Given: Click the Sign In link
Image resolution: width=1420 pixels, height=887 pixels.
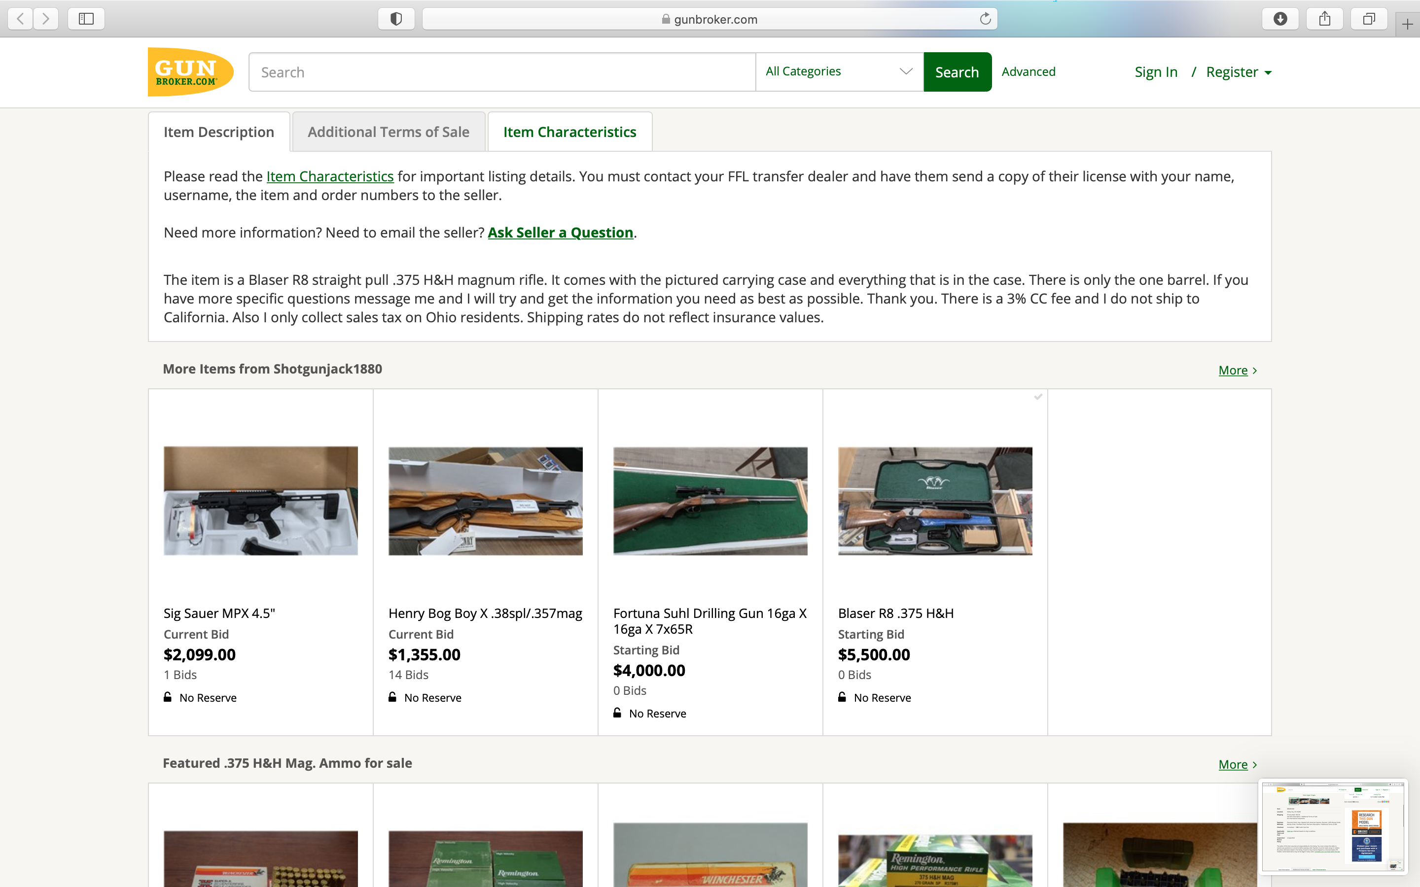Looking at the screenshot, I should click(1155, 72).
